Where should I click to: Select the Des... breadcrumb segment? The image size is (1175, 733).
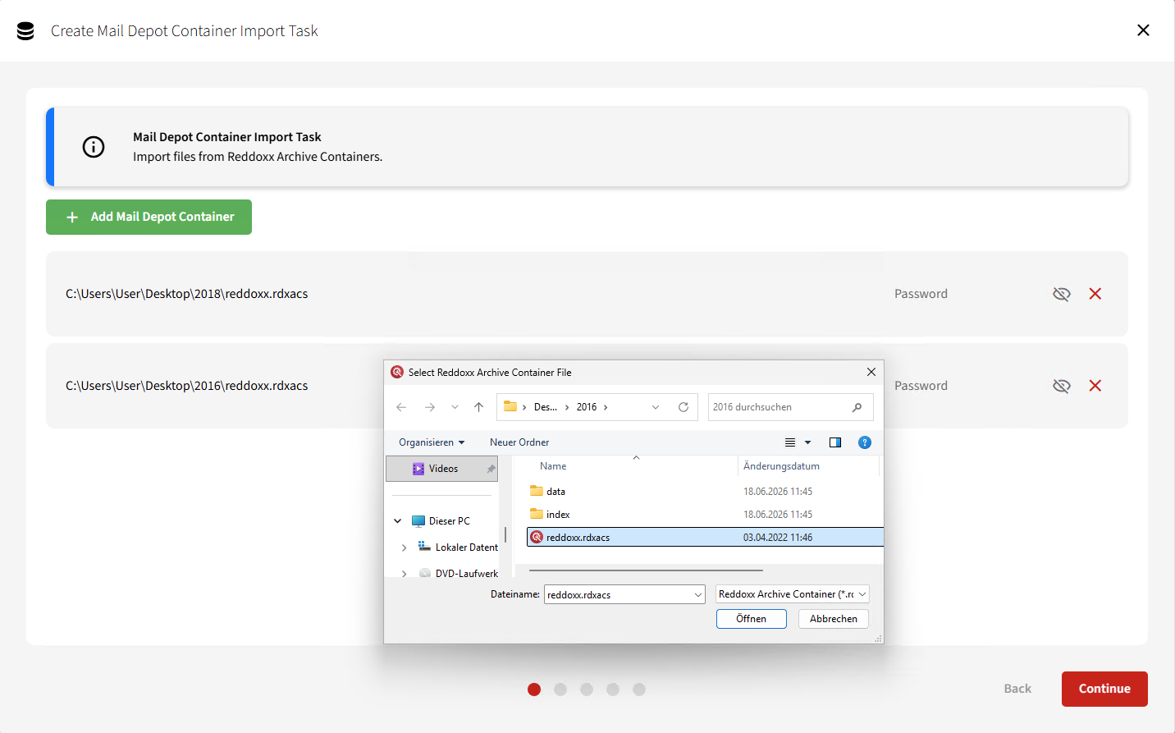(x=546, y=407)
